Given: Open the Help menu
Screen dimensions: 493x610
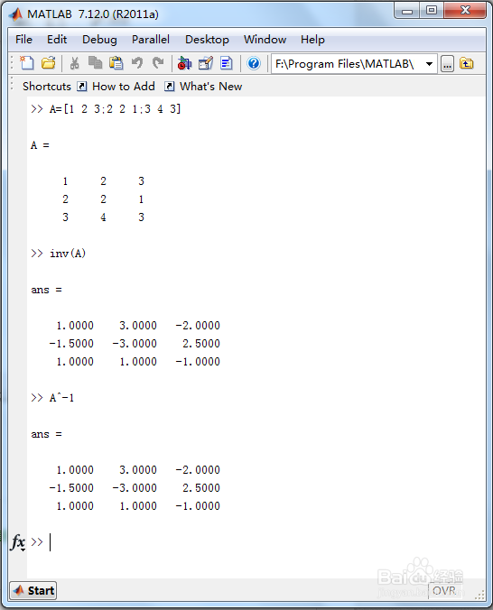Looking at the screenshot, I should (312, 40).
